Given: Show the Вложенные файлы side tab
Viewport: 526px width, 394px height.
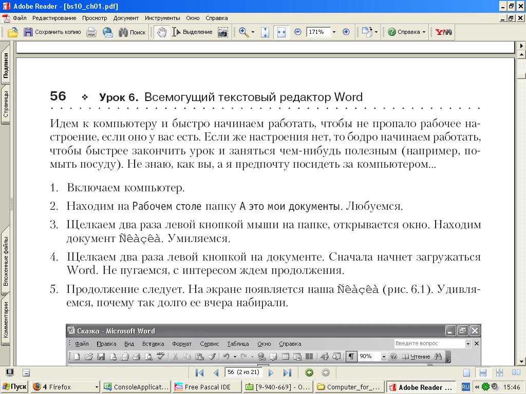Looking at the screenshot, I should [x=6, y=261].
